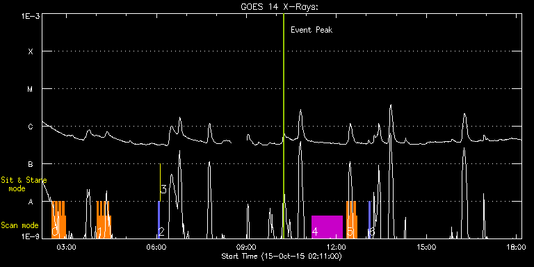Click the C flare class axis label

[x=31, y=127]
